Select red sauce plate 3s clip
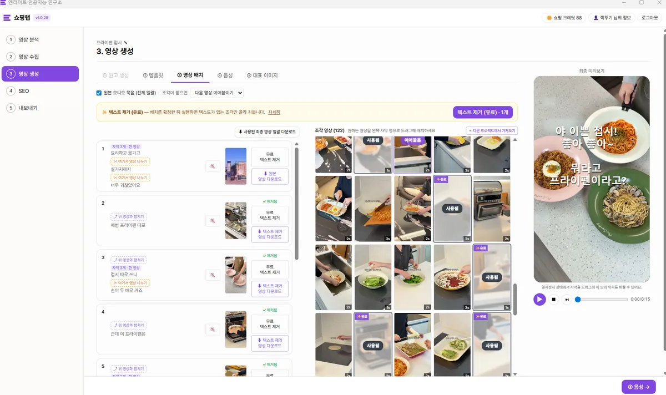The image size is (666, 395). point(452,277)
